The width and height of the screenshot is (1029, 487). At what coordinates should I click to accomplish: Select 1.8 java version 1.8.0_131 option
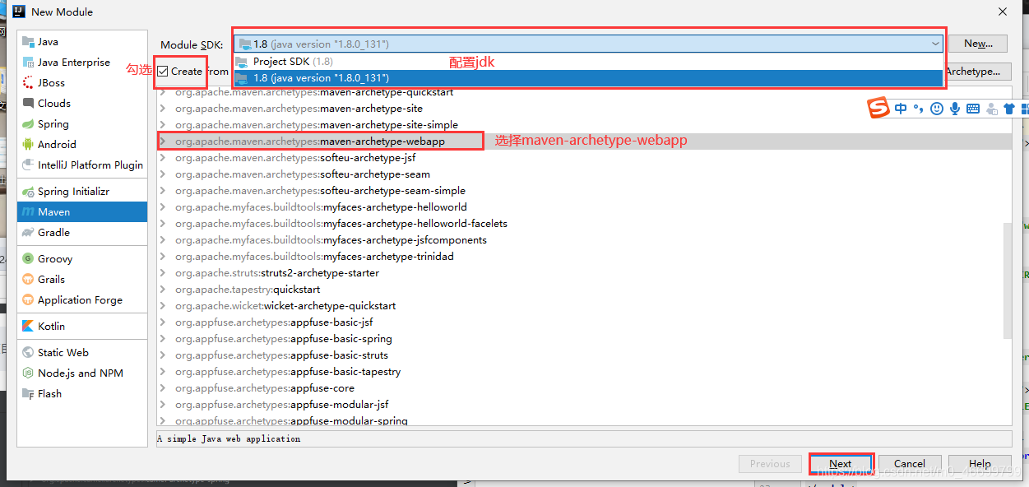pyautogui.click(x=588, y=78)
